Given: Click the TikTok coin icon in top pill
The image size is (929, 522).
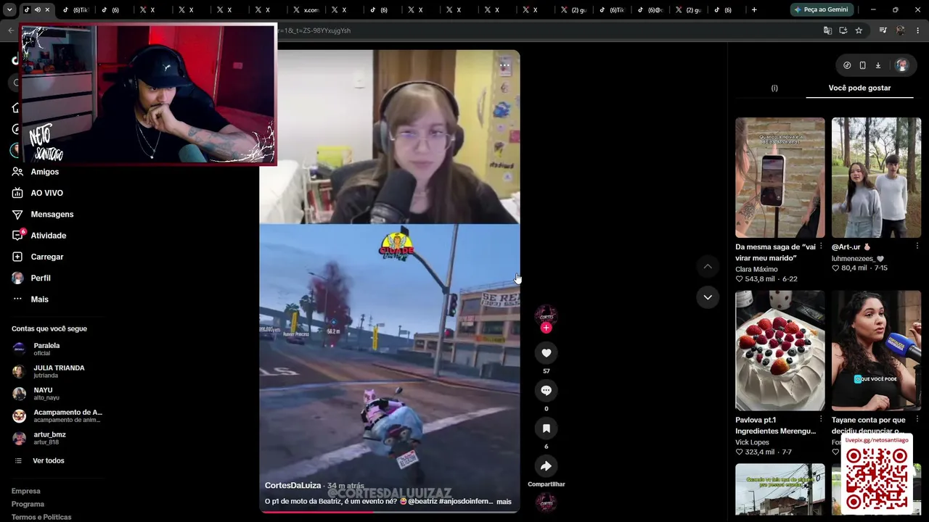Looking at the screenshot, I should 847,65.
